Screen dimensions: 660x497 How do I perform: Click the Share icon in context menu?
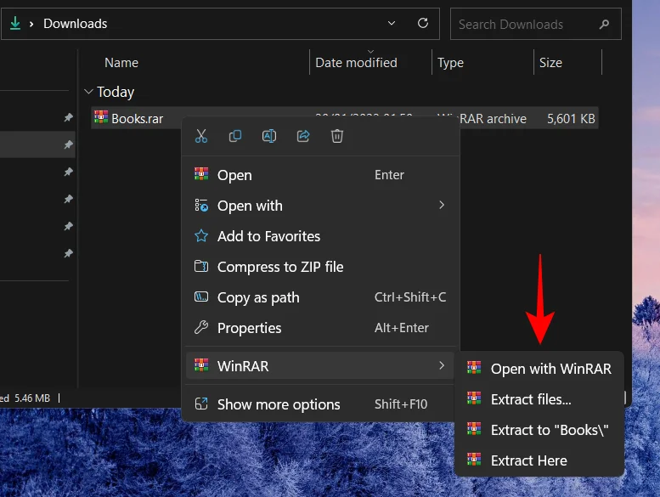(303, 136)
